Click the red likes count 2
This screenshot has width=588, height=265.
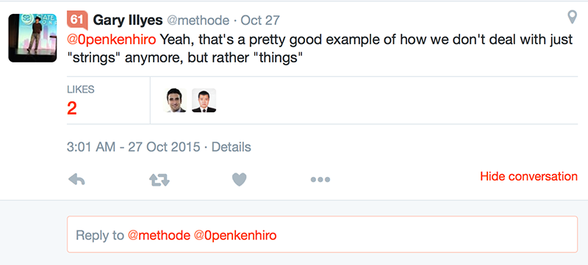(72, 109)
